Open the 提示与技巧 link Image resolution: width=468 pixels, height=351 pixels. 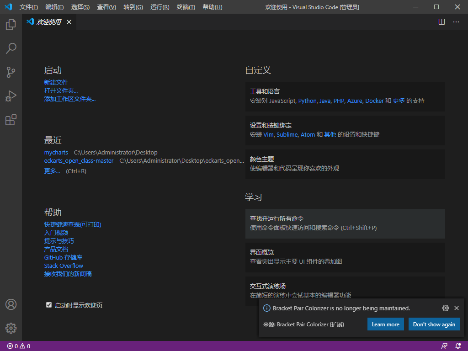coord(59,241)
